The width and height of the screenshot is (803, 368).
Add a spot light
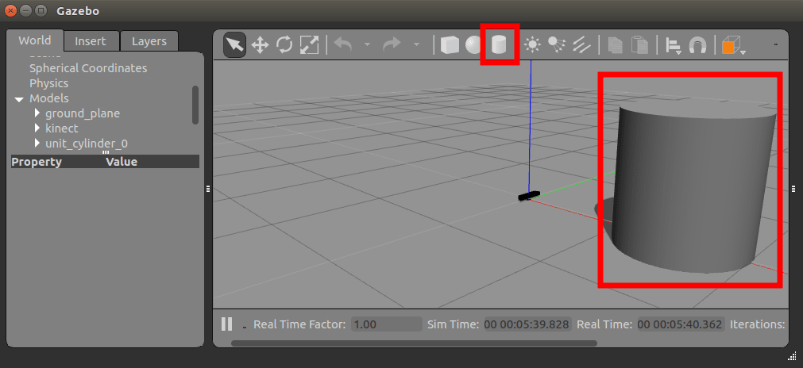tap(556, 45)
